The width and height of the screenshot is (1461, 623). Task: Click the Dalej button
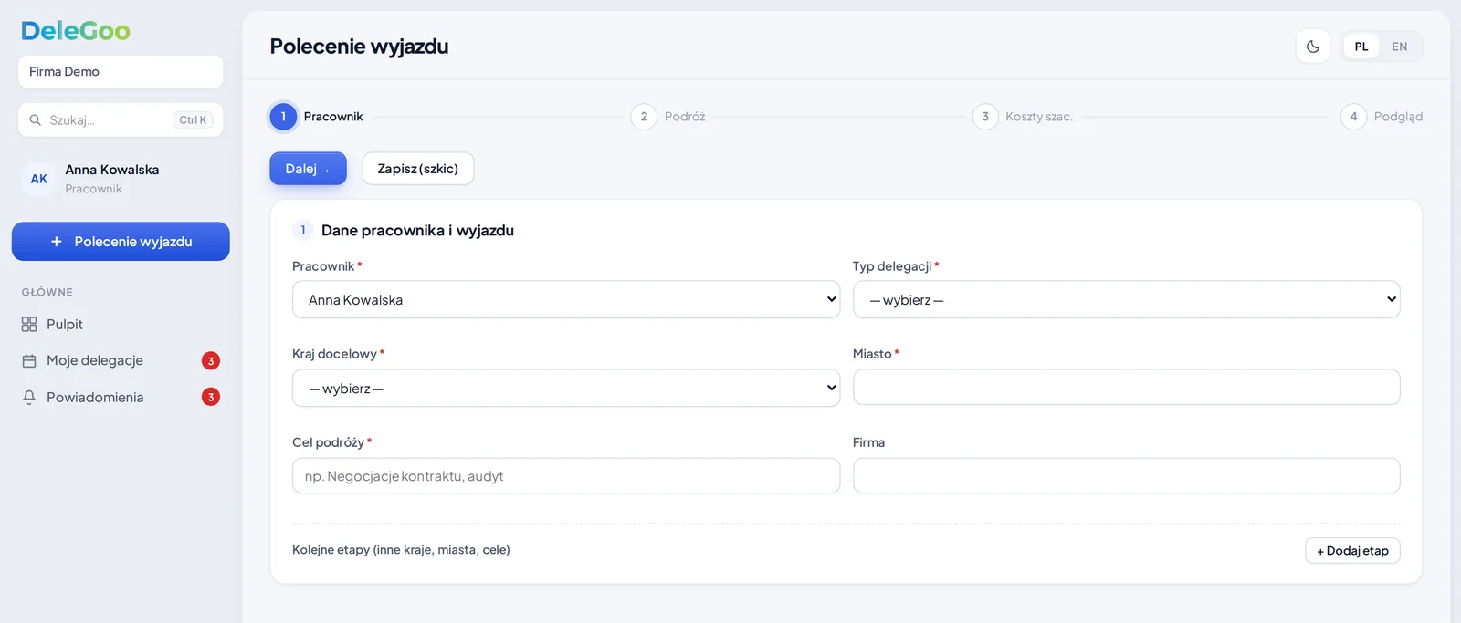(308, 169)
